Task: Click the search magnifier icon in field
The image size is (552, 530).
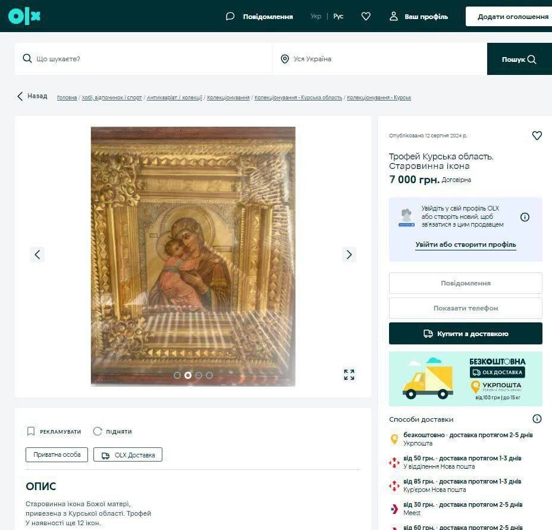Action: pyautogui.click(x=27, y=58)
